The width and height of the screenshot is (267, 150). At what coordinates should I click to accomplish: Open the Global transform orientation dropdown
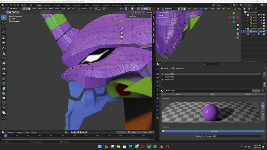pyautogui.click(x=83, y=8)
